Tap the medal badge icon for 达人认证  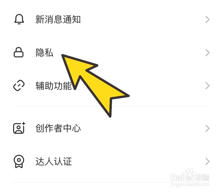point(19,161)
